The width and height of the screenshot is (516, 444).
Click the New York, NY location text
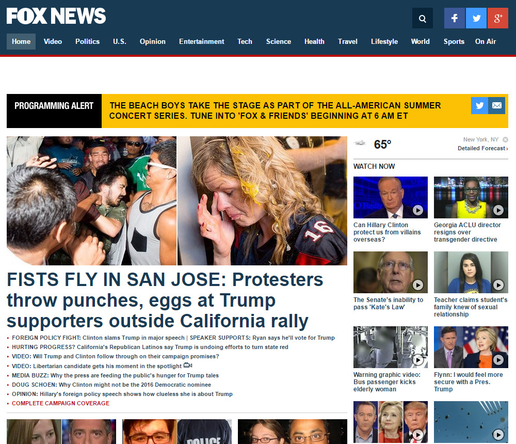(x=481, y=140)
